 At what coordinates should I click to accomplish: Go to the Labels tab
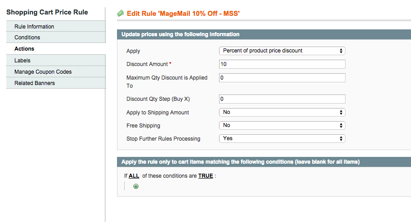click(23, 61)
